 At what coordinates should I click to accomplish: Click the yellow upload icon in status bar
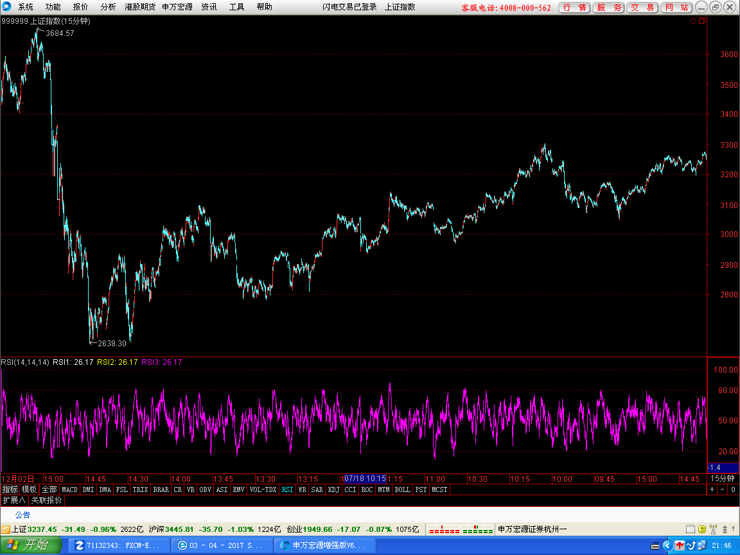(701, 529)
